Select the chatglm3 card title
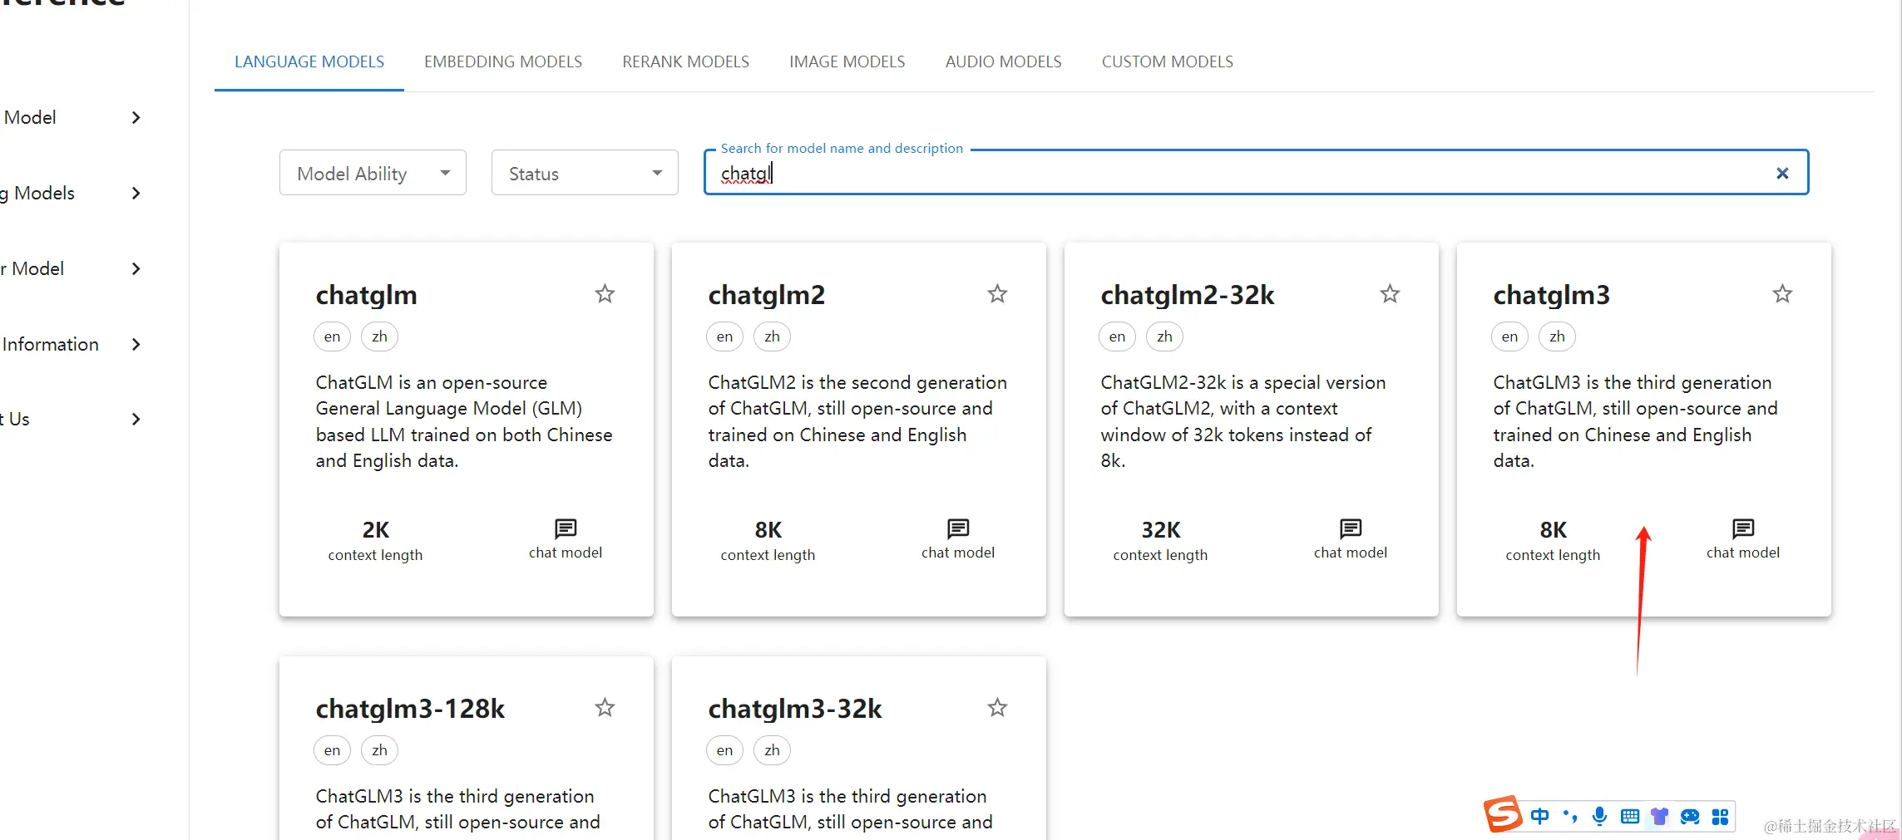The height and width of the screenshot is (840, 1902). click(x=1552, y=295)
